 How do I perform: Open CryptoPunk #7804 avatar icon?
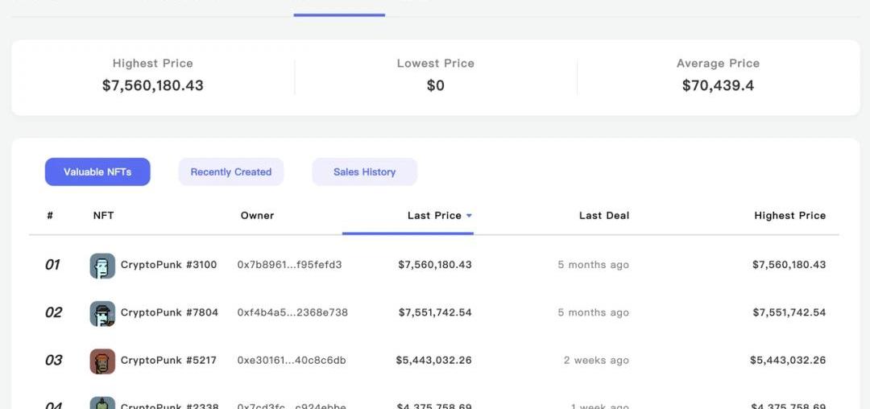pos(102,314)
